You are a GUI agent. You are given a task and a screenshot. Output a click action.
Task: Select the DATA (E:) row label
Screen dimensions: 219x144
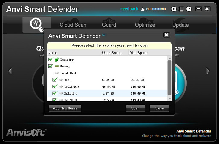tap(71, 93)
